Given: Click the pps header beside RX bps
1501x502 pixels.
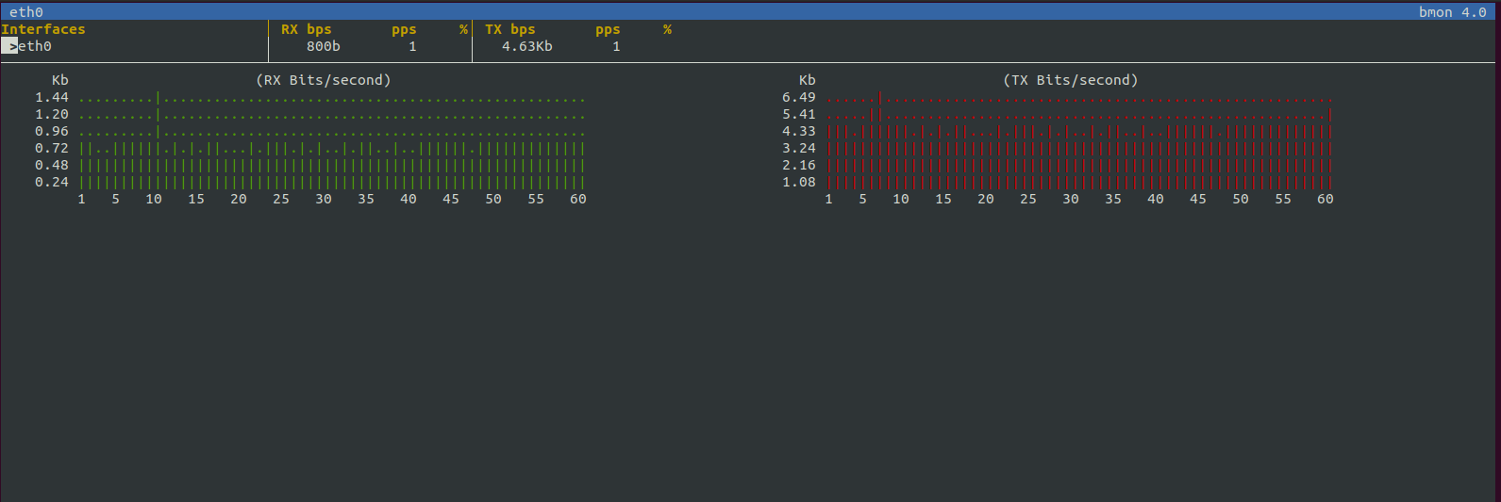Looking at the screenshot, I should pyautogui.click(x=404, y=30).
